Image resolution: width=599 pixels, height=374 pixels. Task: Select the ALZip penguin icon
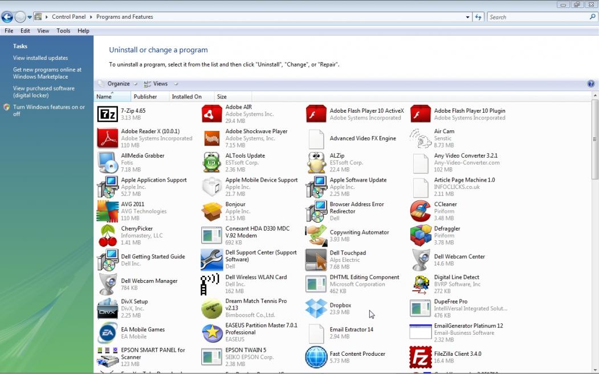point(316,163)
